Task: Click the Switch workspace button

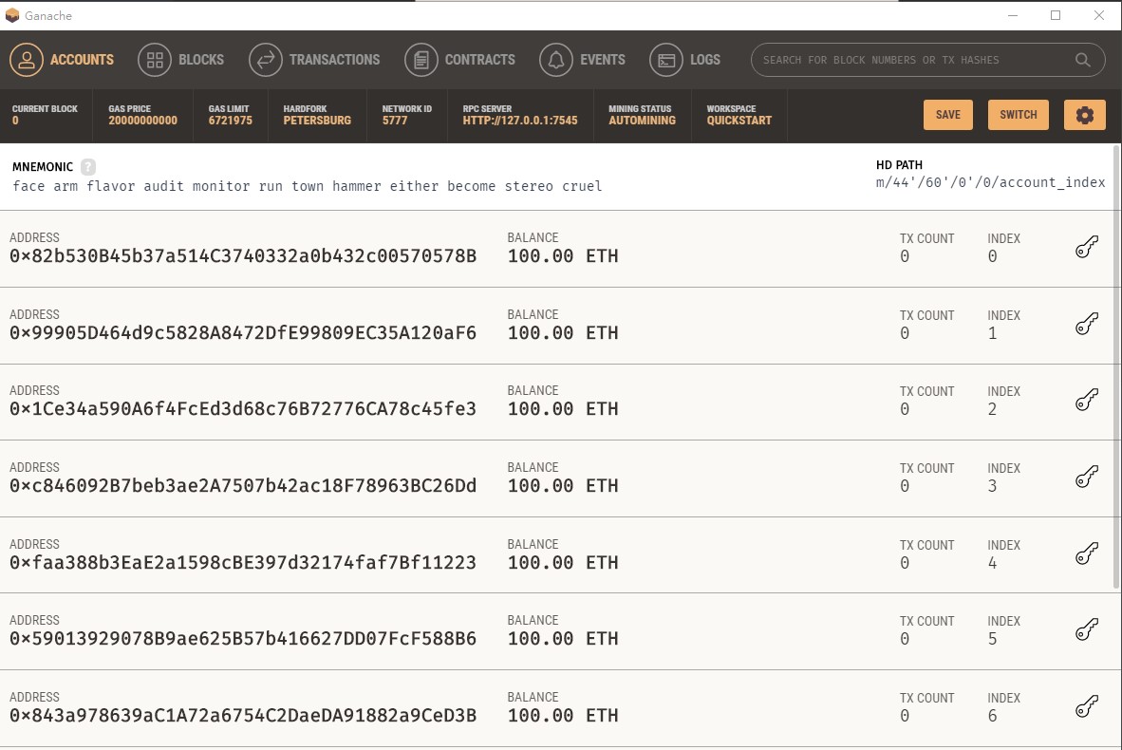Action: [x=1018, y=115]
